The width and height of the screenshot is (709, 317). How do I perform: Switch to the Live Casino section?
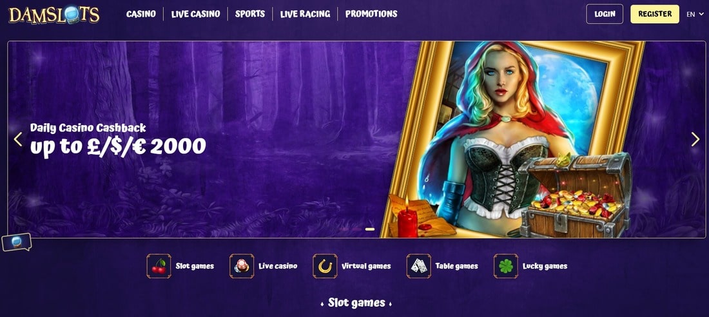pos(196,14)
